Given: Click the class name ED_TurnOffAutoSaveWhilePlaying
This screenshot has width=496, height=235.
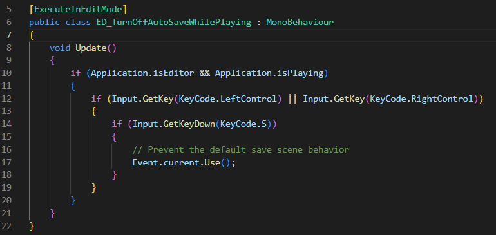Looking at the screenshot, I should click(174, 23).
